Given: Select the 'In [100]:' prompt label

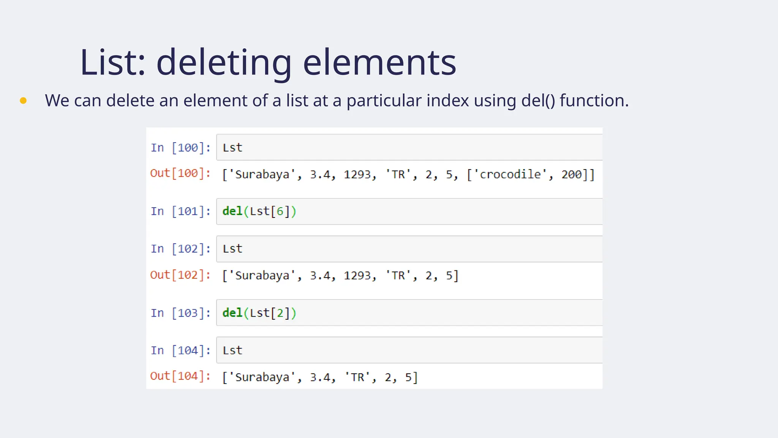Looking at the screenshot, I should 180,148.
